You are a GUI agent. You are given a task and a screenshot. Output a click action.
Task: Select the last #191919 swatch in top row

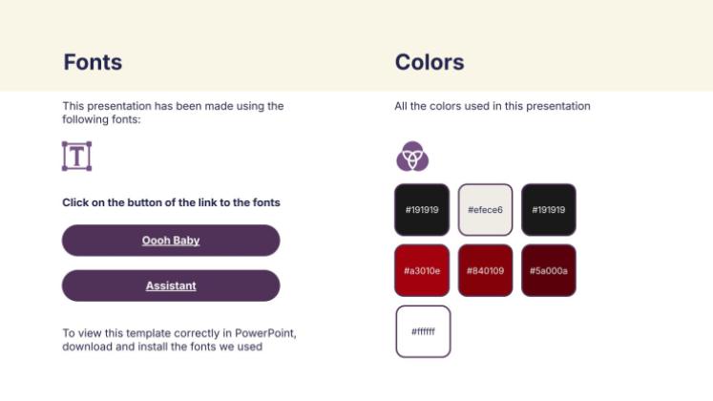(x=548, y=209)
